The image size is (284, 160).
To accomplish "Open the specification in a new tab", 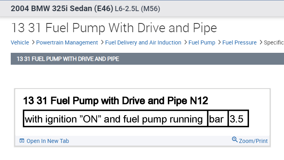I will [x=47, y=141].
